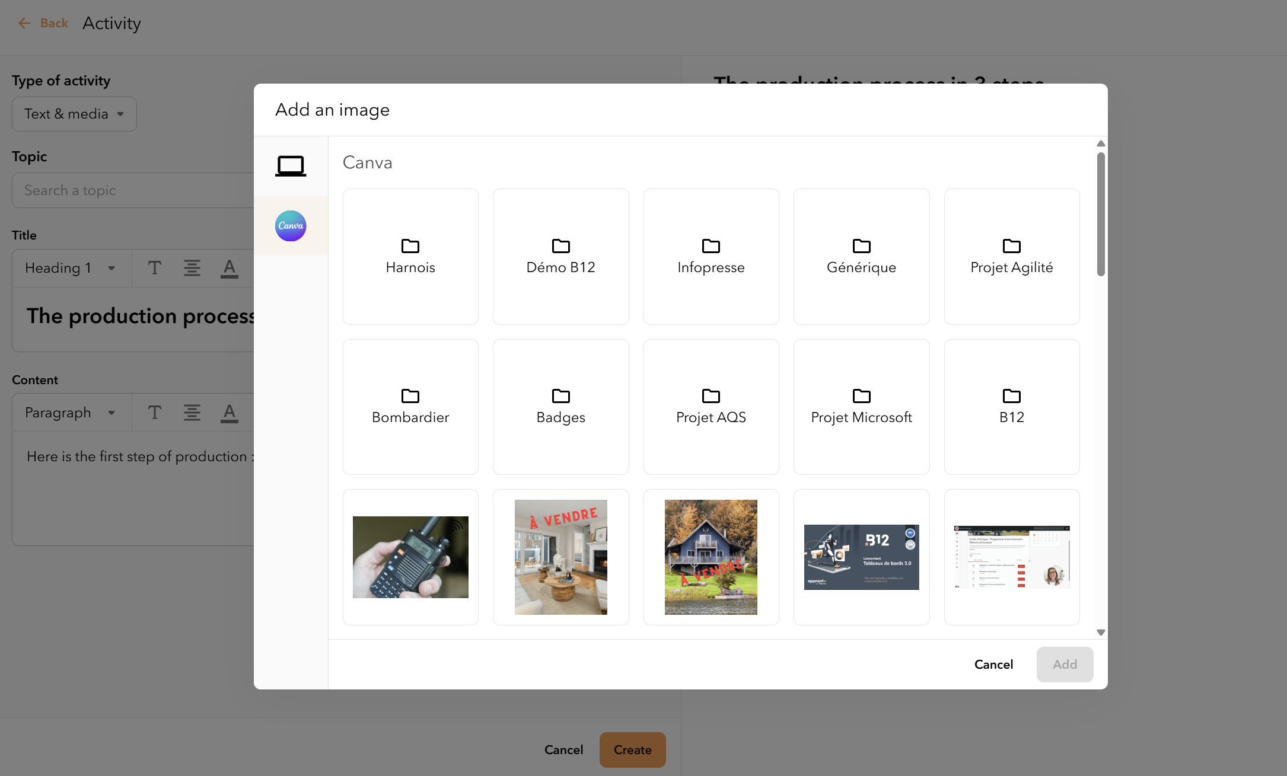1287x776 pixels.
Task: Open the Heading 1 style dropdown
Action: (71, 268)
